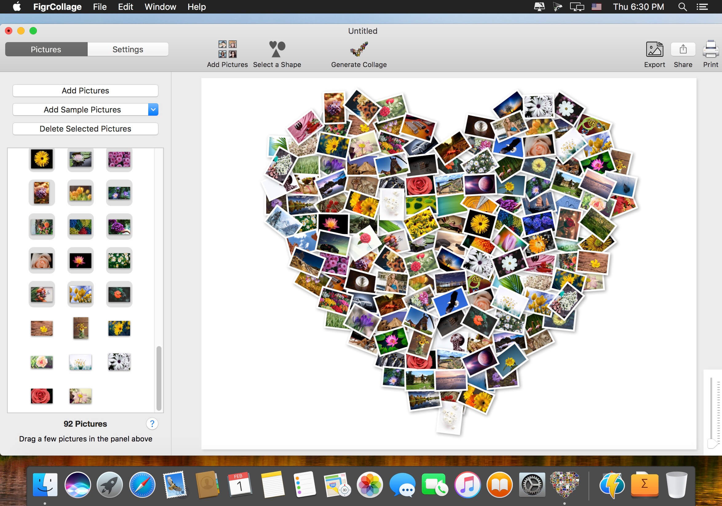Click the Print icon
The image size is (722, 506).
[710, 50]
